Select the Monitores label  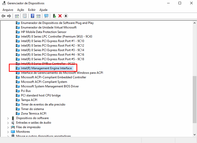point(23,132)
